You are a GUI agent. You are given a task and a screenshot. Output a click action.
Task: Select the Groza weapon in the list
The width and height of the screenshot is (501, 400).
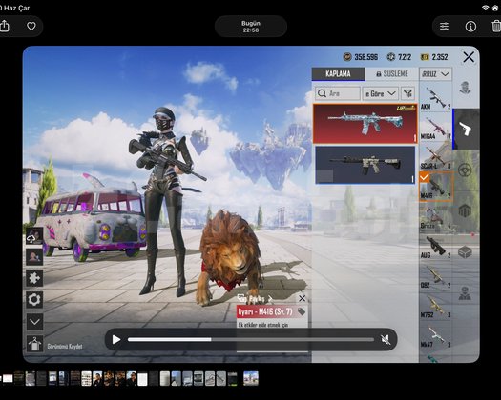[435, 217]
